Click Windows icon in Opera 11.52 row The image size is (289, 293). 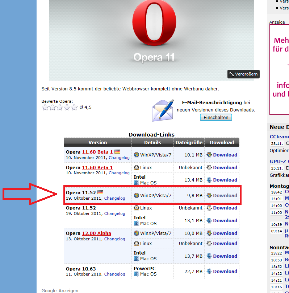[x=137, y=195]
